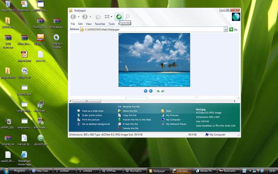Click the filmstrip scrollbar left arrow
The width and height of the screenshot is (278, 174).
(70, 101)
